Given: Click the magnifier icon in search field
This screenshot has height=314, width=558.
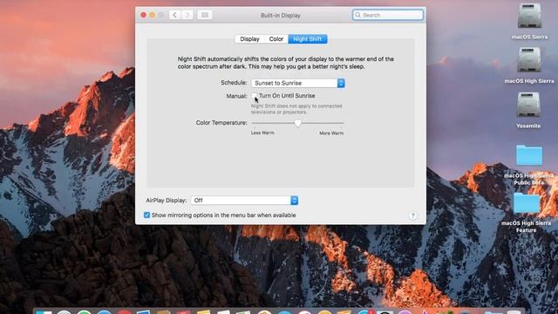Looking at the screenshot, I should [357, 15].
